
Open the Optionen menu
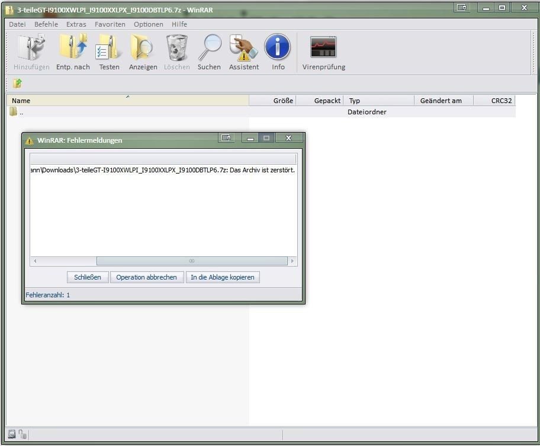point(149,24)
